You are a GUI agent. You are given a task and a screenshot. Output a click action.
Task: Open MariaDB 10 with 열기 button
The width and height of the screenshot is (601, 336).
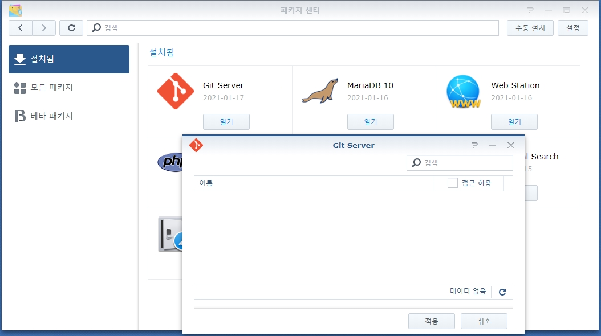tap(370, 122)
